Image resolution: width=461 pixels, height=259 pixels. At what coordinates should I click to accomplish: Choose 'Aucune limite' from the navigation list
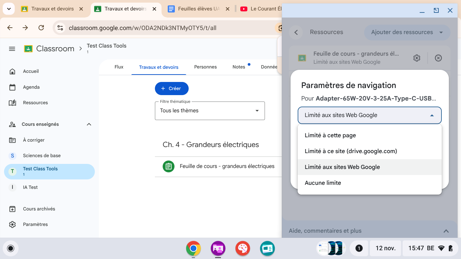tap(323, 183)
